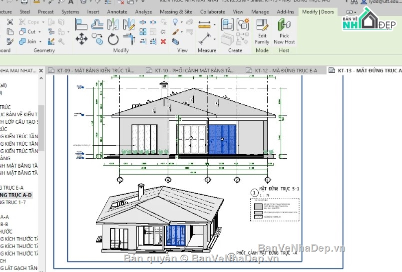
Task: Select the Offset tool
Action: point(97,24)
